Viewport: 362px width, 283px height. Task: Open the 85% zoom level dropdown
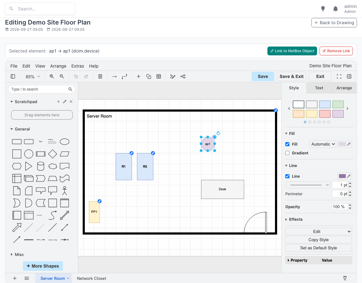click(33, 76)
